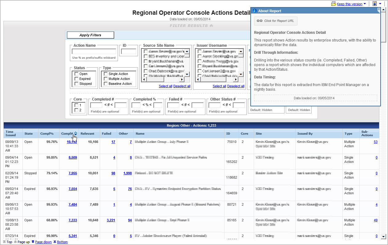Click into the Action Name input field

tap(94, 51)
